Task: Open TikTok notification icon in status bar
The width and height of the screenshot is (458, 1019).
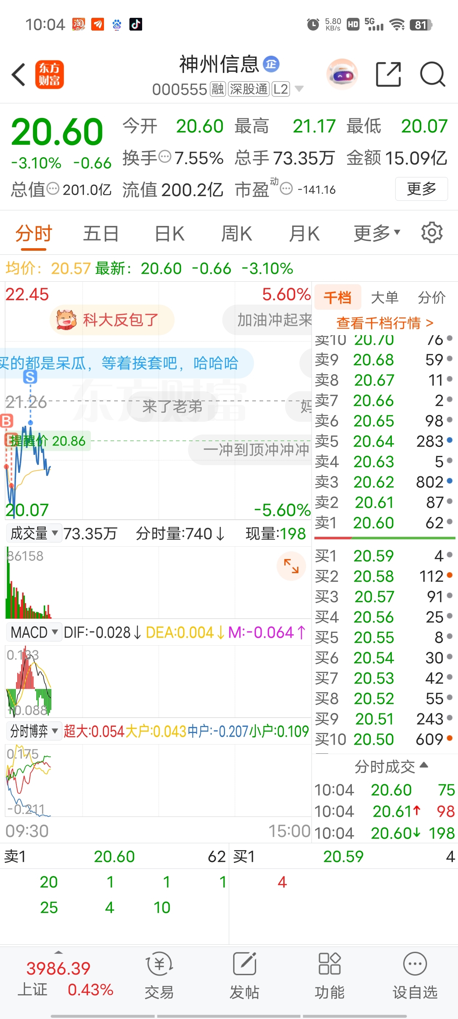Action: [136, 24]
